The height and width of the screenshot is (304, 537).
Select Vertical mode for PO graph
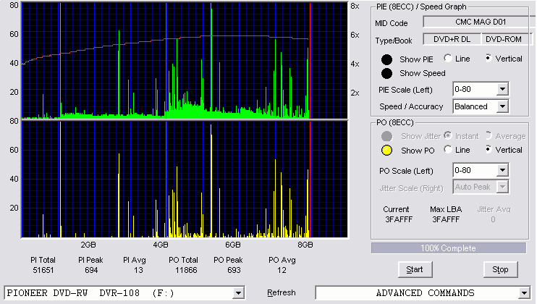489,149
